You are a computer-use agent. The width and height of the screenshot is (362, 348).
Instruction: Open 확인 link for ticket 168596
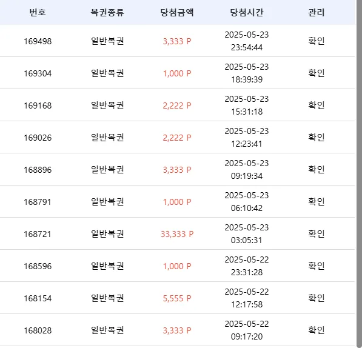click(317, 266)
